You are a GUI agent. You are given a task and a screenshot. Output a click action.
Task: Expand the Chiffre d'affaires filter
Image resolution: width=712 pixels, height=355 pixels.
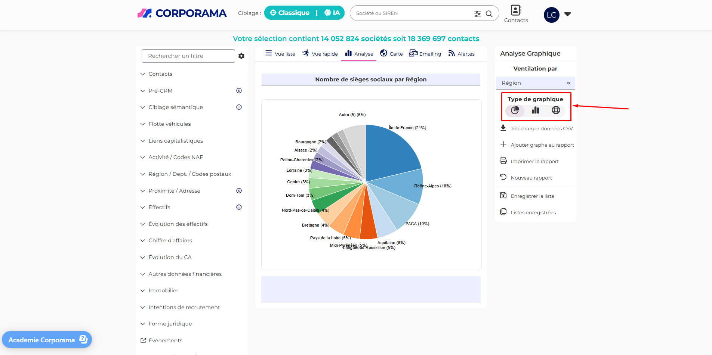click(170, 240)
